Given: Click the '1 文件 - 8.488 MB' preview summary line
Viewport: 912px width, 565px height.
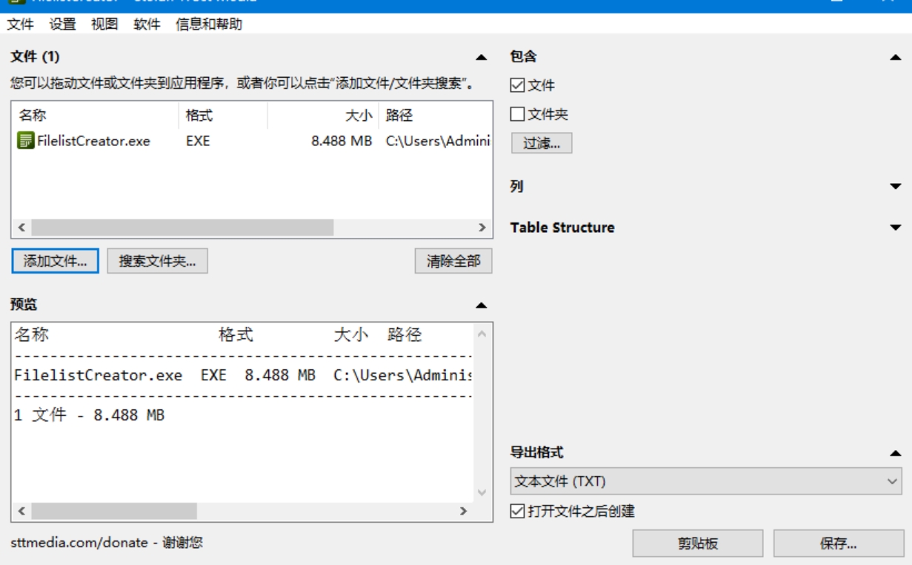Looking at the screenshot, I should pyautogui.click(x=89, y=415).
